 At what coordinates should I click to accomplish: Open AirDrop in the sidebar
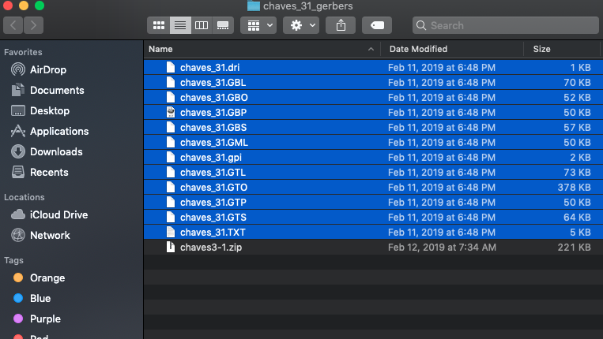[x=47, y=69]
